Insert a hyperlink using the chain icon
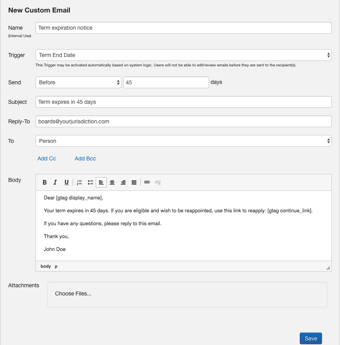Screen dimensions: 340x345 pos(147,182)
